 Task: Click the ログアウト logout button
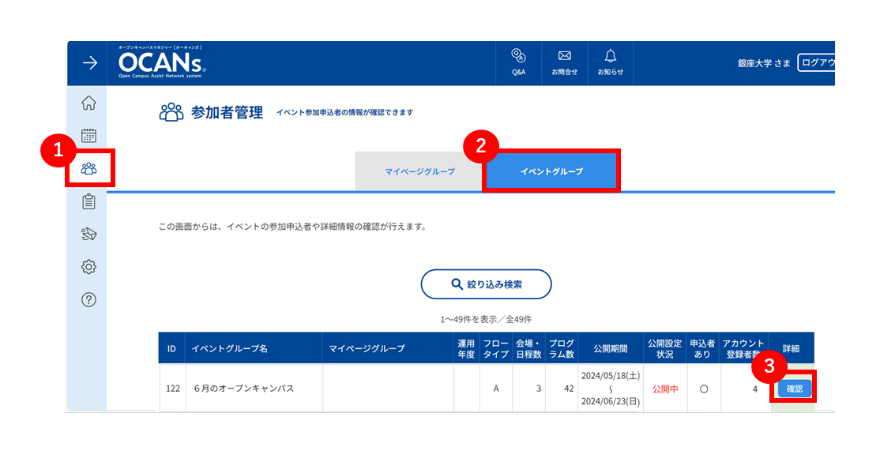(817, 63)
